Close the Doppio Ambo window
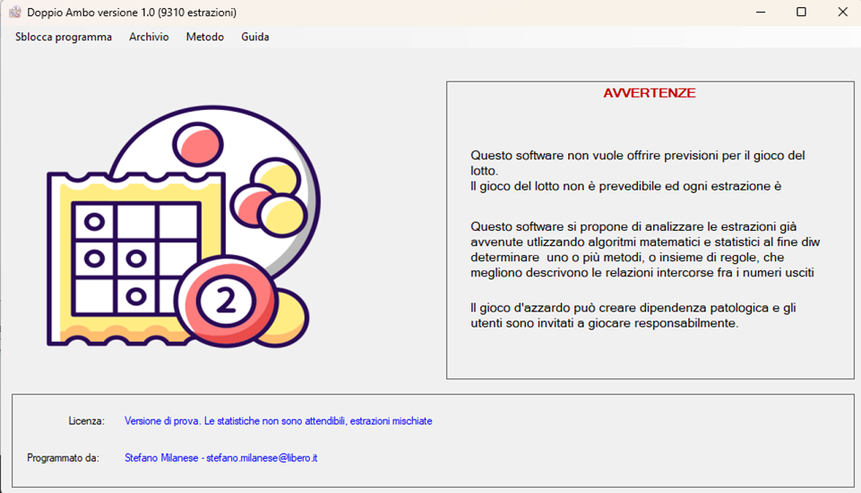861x493 pixels. [x=842, y=13]
